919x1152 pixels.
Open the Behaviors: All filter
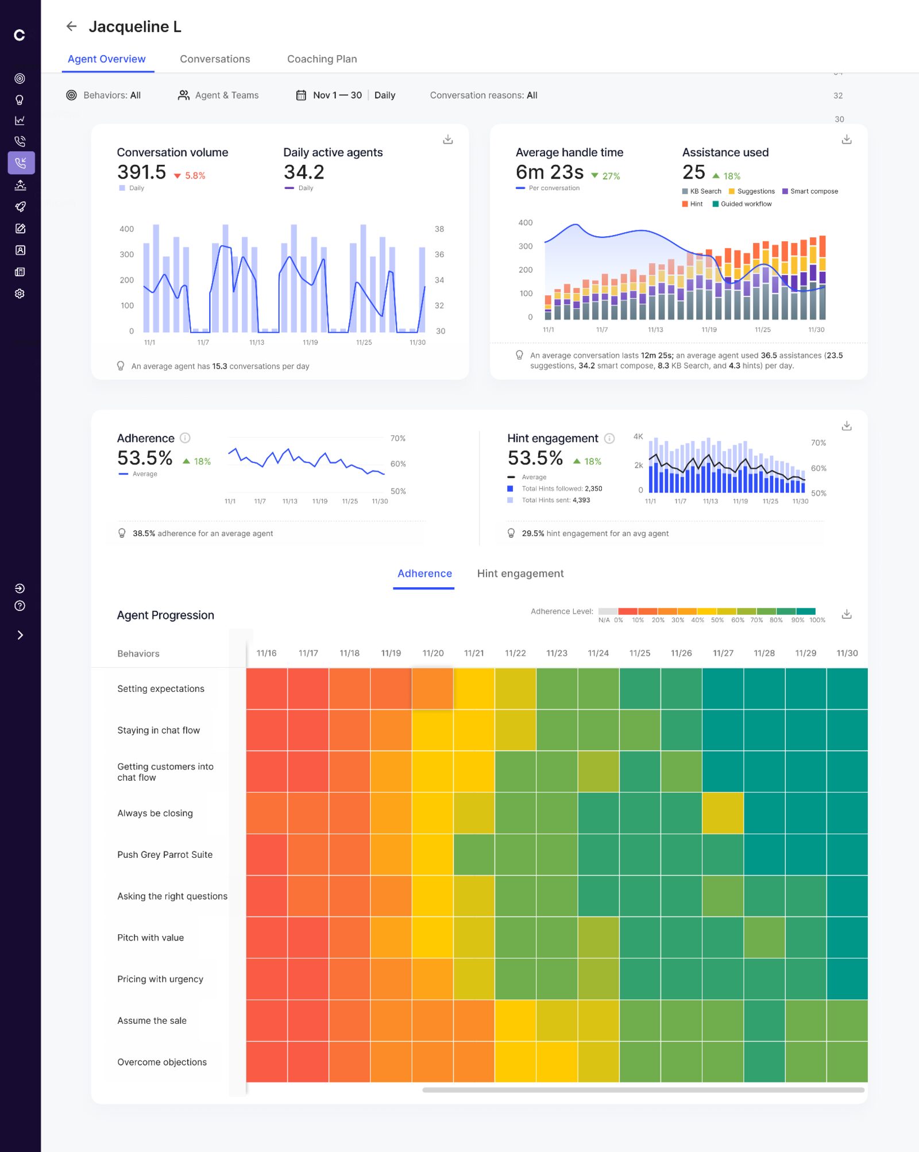pos(104,95)
